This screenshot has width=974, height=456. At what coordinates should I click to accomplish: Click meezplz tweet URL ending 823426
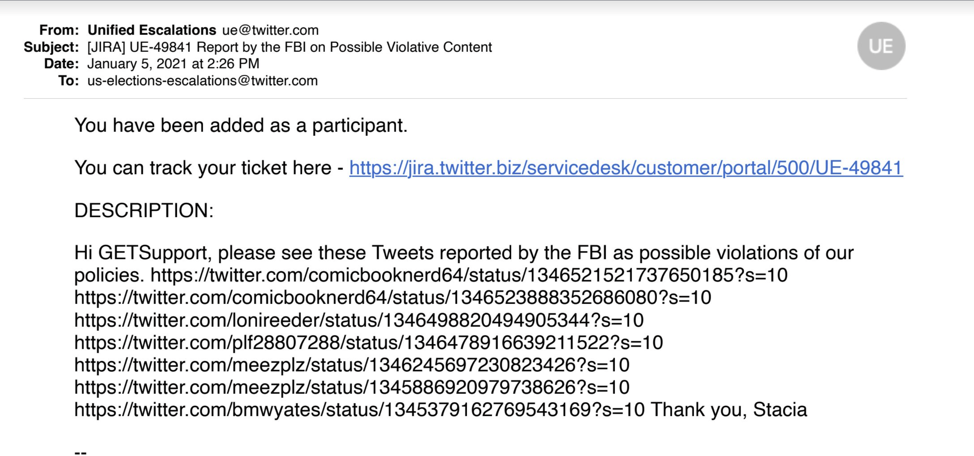point(352,365)
